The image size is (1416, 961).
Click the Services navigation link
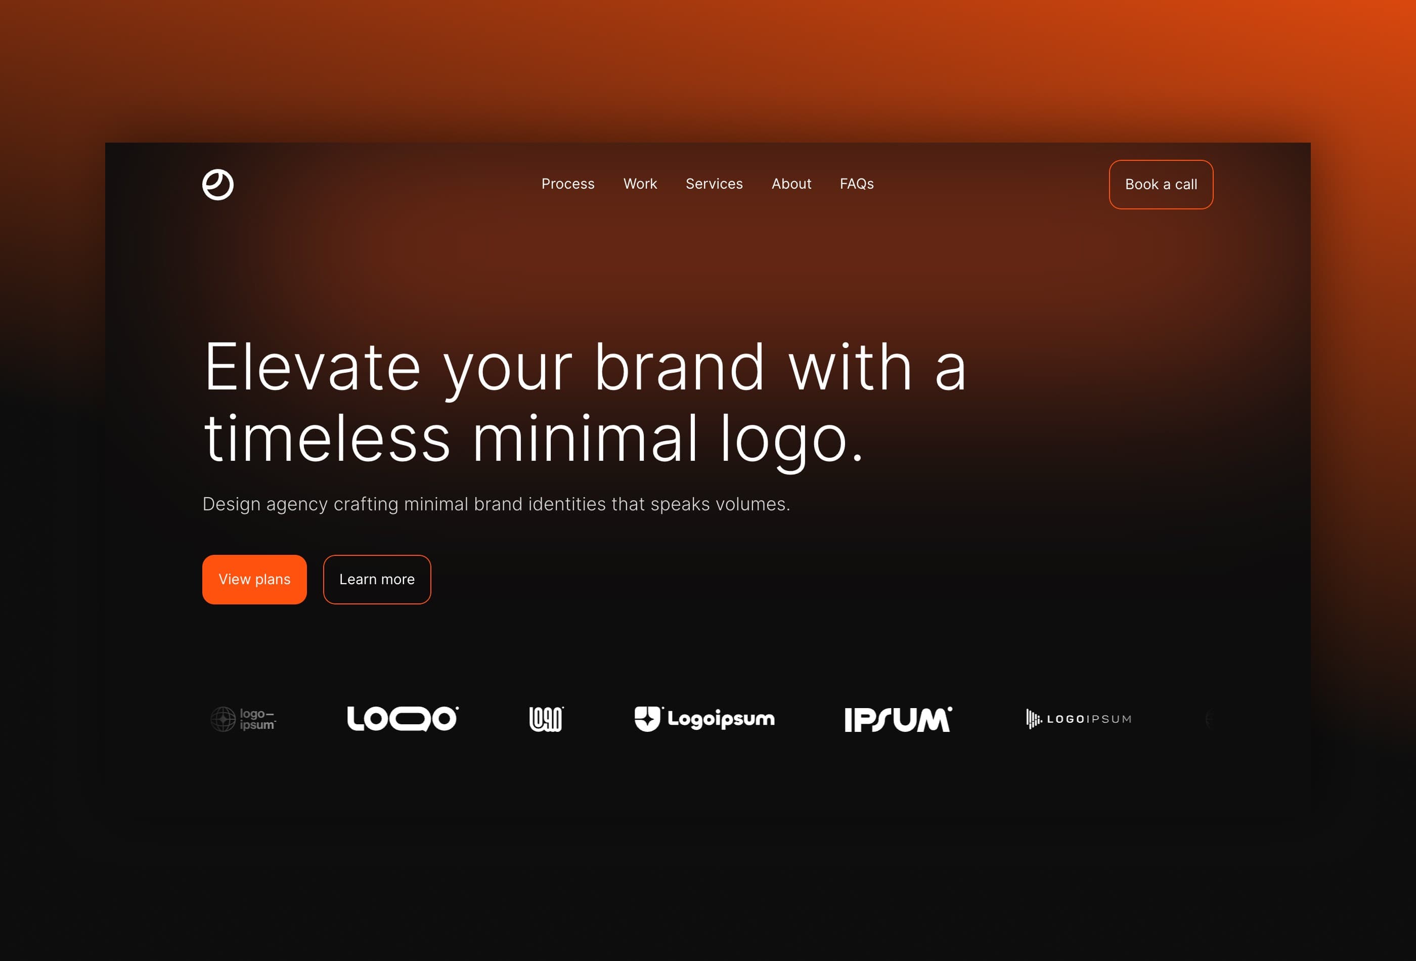coord(714,185)
